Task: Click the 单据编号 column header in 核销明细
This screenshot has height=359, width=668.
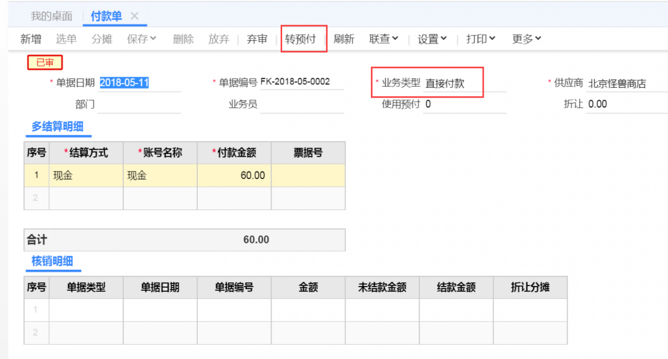Action: (x=234, y=287)
